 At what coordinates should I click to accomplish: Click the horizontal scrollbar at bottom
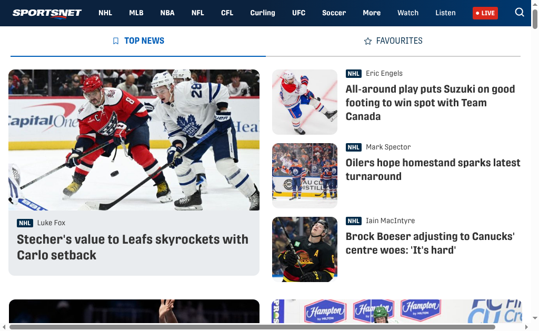pyautogui.click(x=252, y=327)
